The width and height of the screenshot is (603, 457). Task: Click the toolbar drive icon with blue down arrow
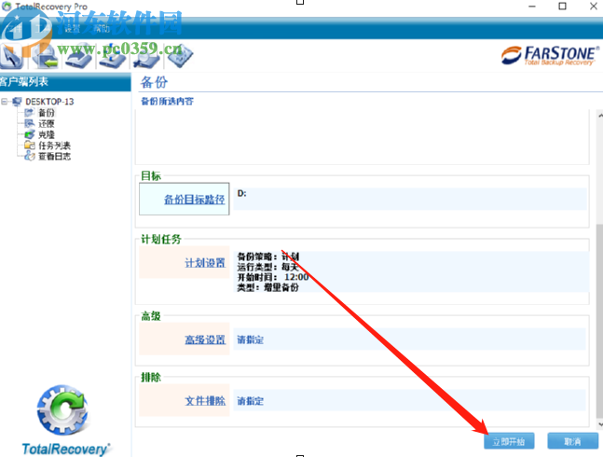(x=112, y=57)
